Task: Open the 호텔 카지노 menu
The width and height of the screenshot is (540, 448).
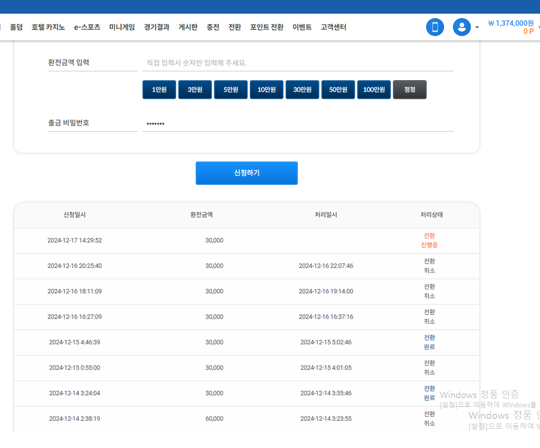Action: click(48, 27)
